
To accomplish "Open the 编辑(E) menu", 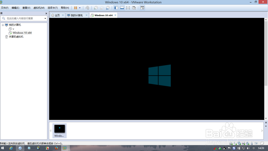I will (x=15, y=8).
